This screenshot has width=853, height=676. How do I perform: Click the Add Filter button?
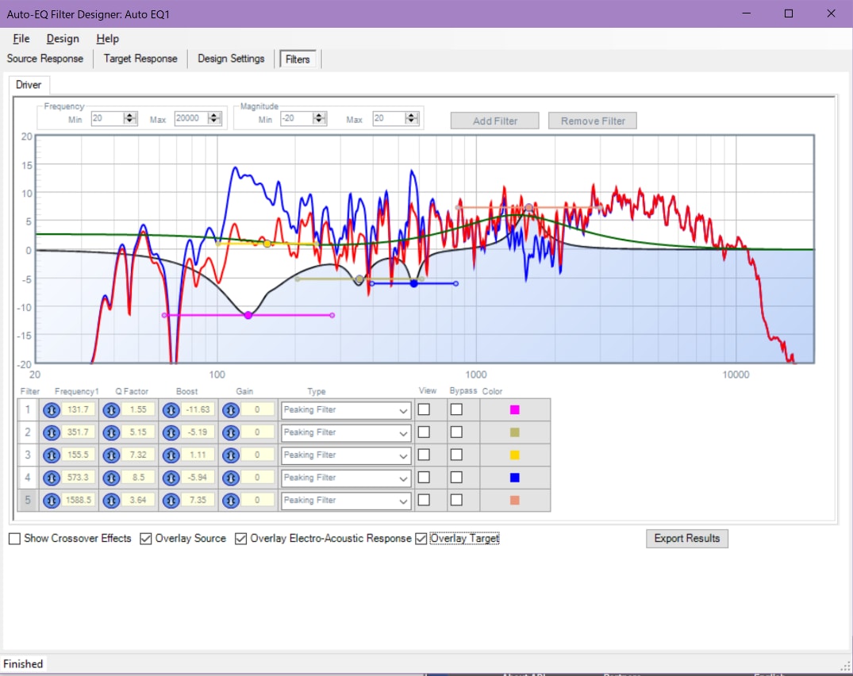[x=494, y=121]
